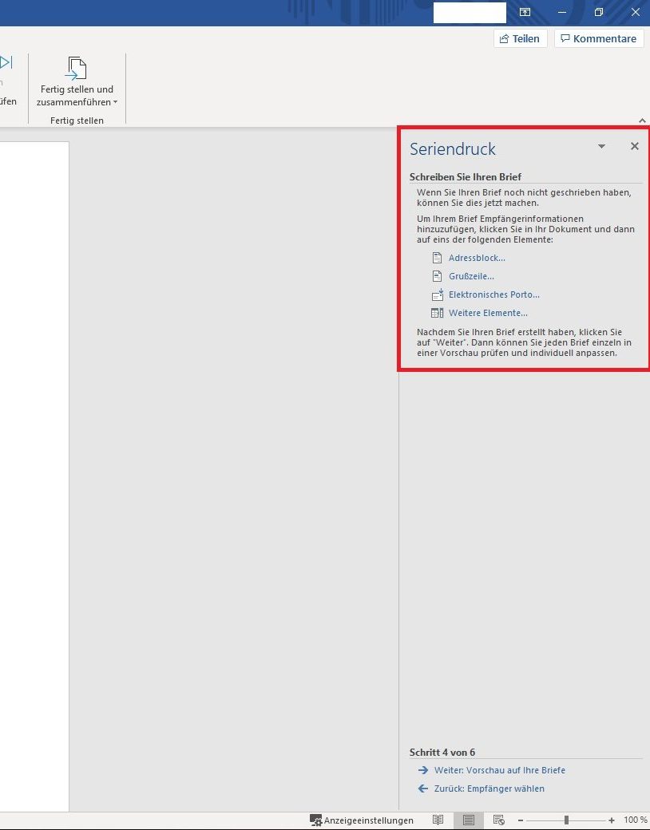Minimize the Word window
The height and width of the screenshot is (830, 650).
(562, 12)
